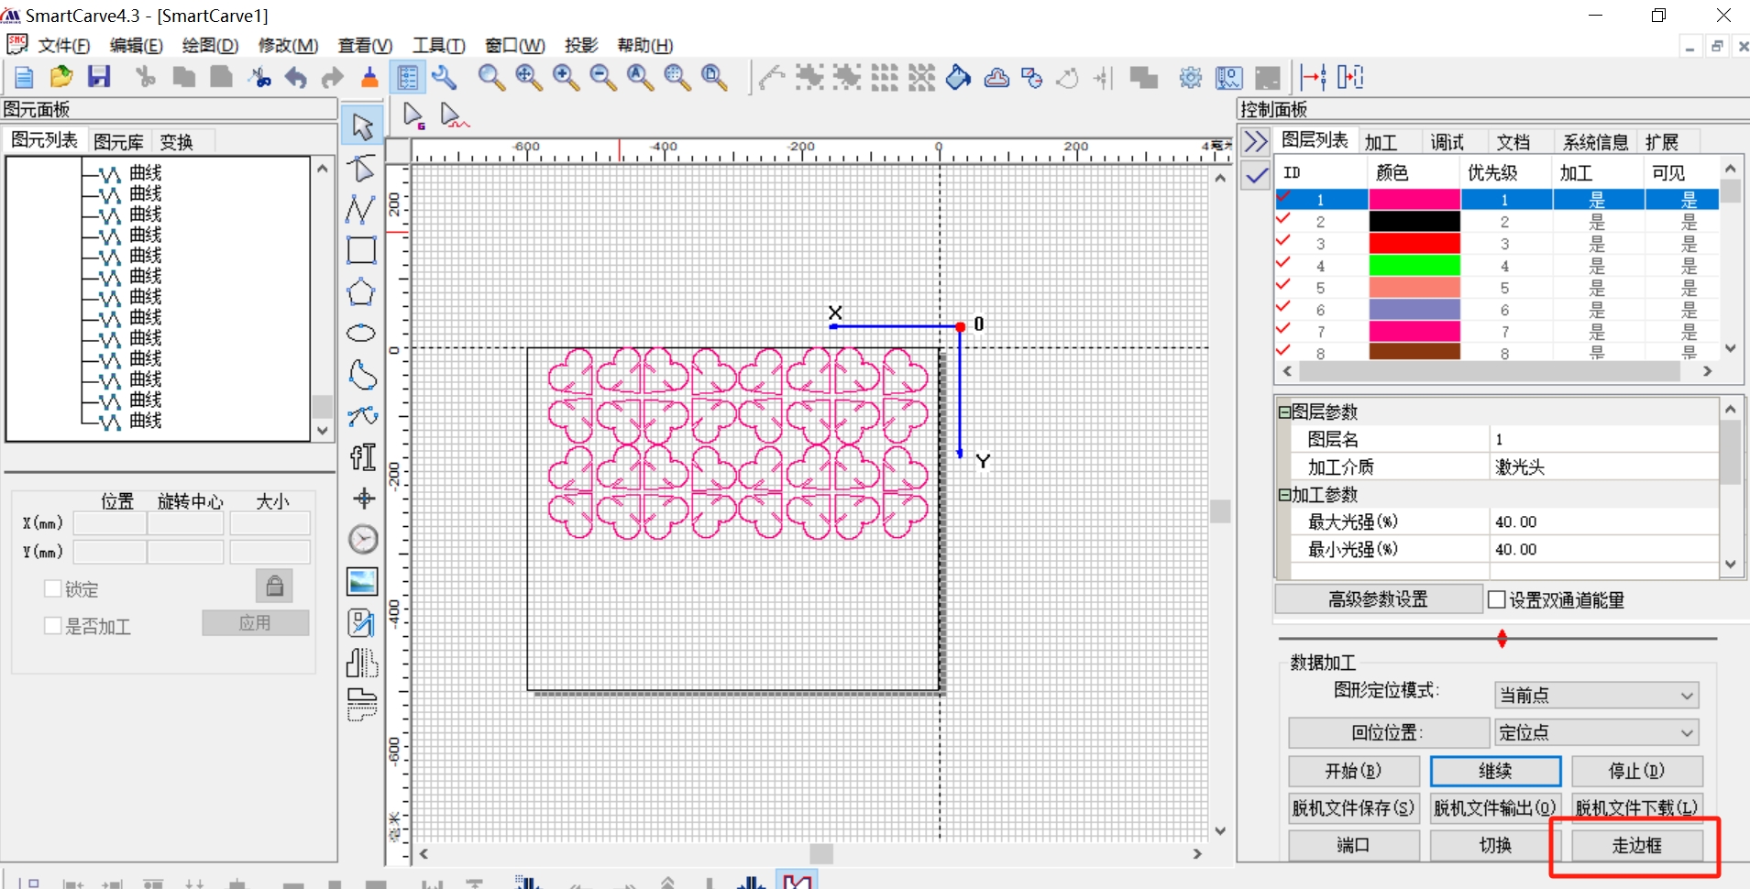Click the 端口 button
This screenshot has width=1750, height=889.
[1353, 845]
